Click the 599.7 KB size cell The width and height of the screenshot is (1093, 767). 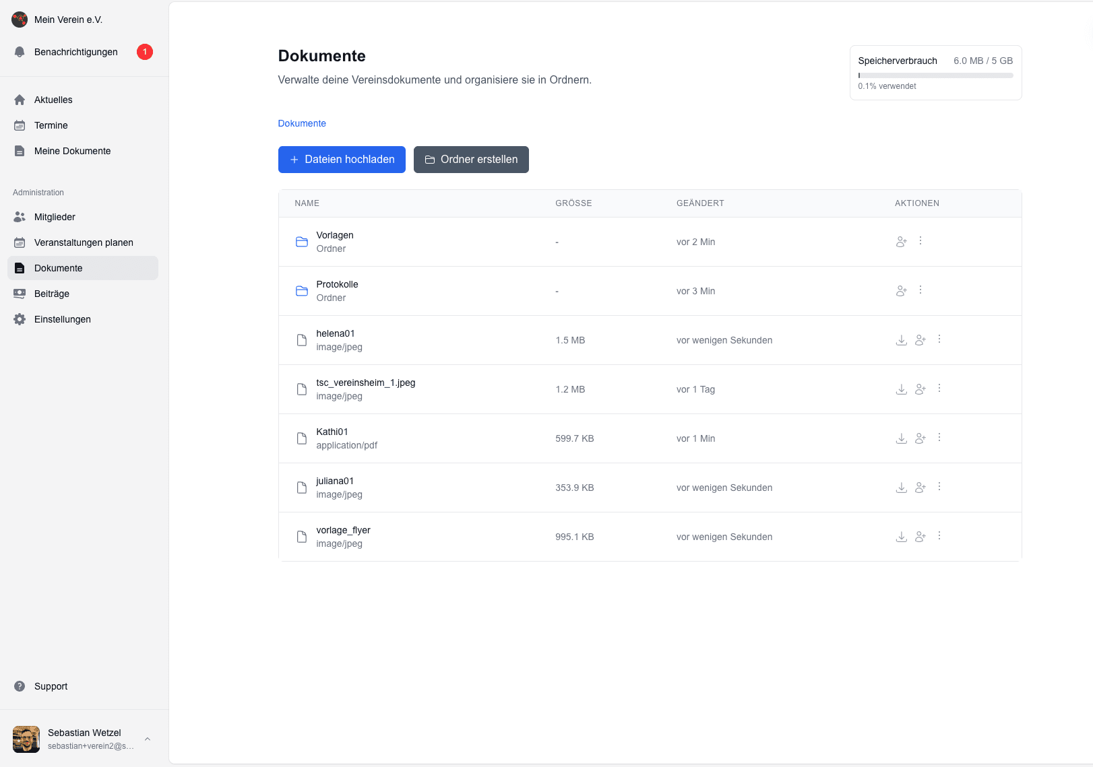pos(575,438)
